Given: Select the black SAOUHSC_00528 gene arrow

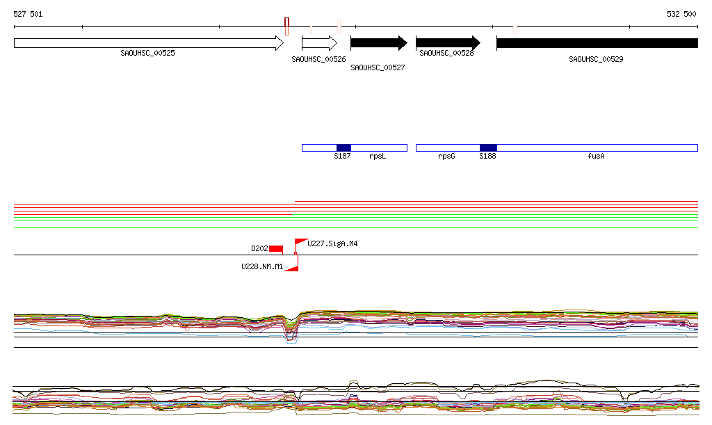Looking at the screenshot, I should click(x=448, y=43).
